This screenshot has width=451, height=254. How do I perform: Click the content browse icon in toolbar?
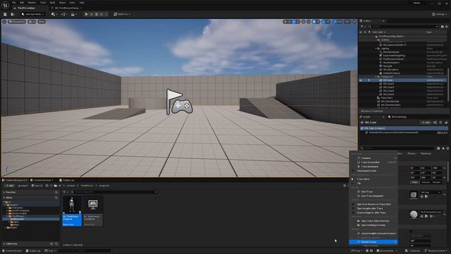pyautogui.click(x=13, y=14)
